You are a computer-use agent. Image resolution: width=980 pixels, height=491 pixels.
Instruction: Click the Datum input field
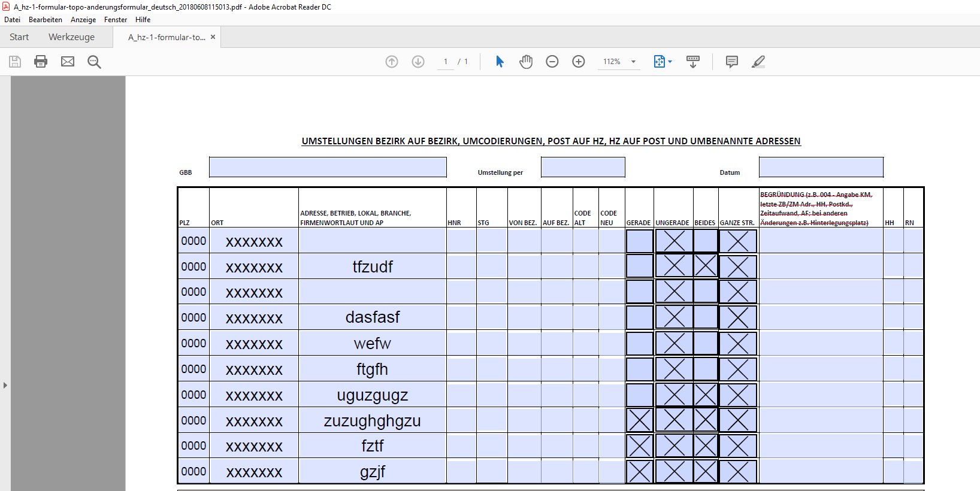(821, 167)
